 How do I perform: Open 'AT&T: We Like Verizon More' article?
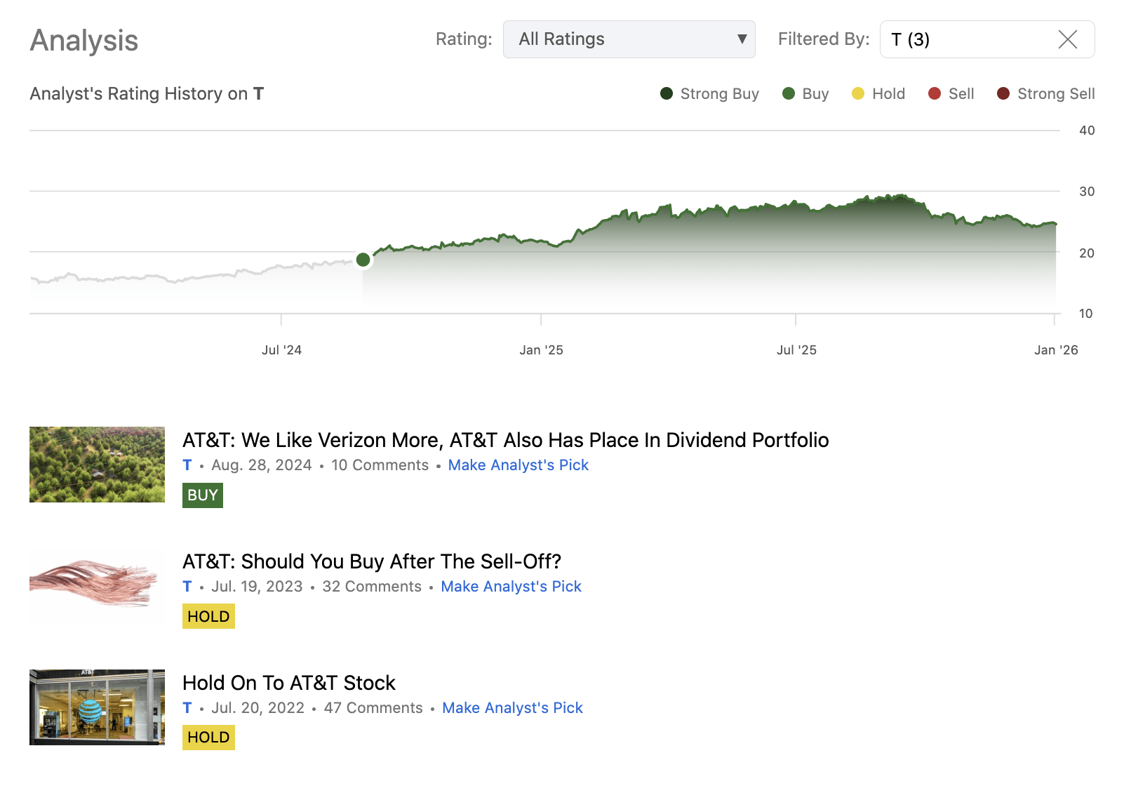505,440
